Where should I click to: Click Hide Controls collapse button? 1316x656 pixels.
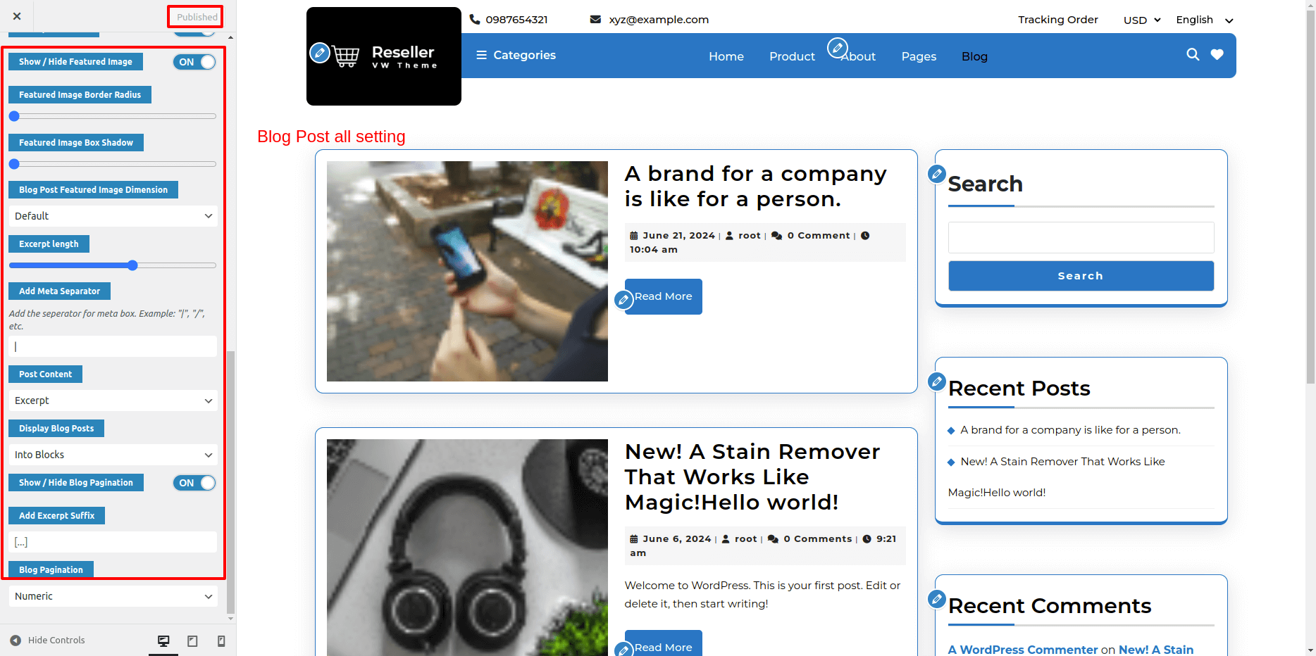click(x=47, y=641)
